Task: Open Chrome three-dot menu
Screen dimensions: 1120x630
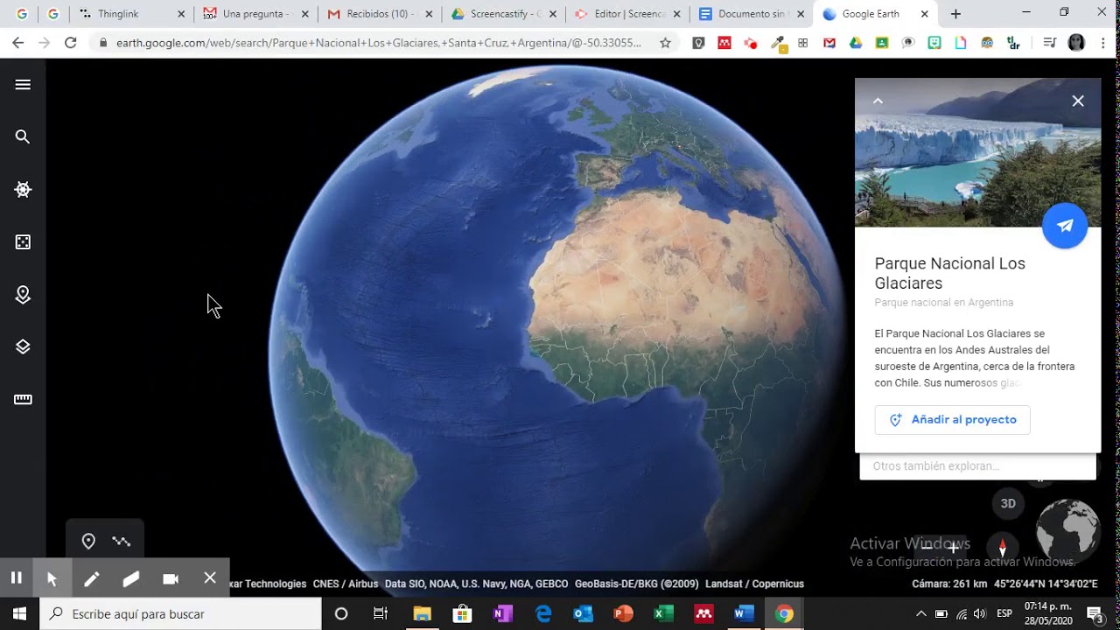Action: click(1102, 43)
